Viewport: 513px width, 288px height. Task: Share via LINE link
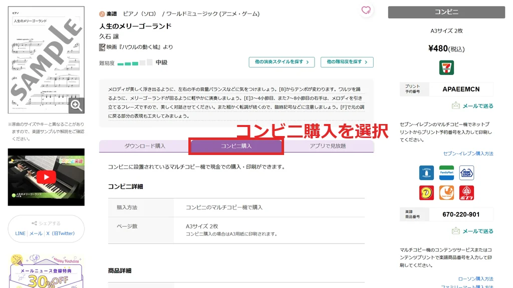(20, 233)
